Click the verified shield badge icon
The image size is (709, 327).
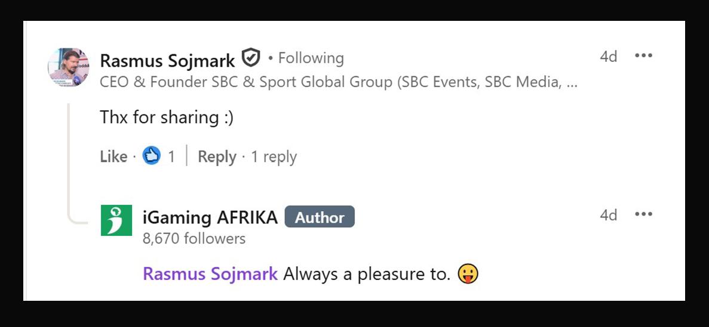click(x=251, y=58)
